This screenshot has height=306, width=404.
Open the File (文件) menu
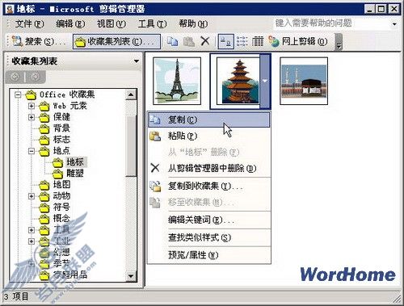pos(29,23)
